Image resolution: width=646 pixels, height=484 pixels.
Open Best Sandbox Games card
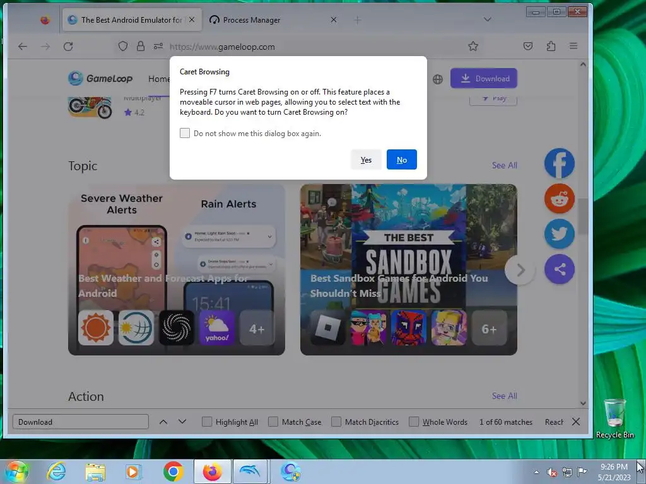pos(408,270)
